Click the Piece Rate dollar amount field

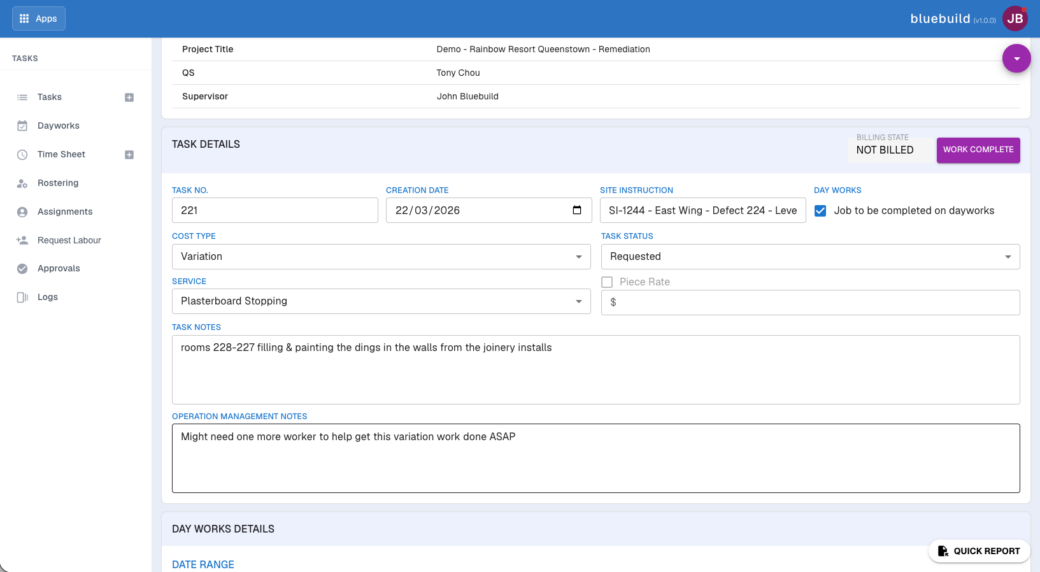click(x=811, y=303)
